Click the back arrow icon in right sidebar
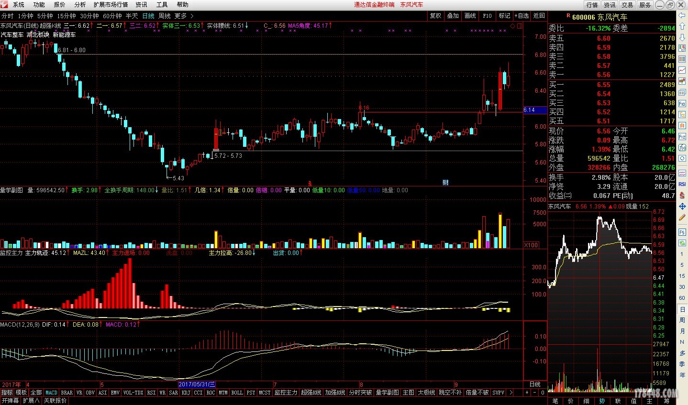This screenshot has width=688, height=405. click(682, 16)
